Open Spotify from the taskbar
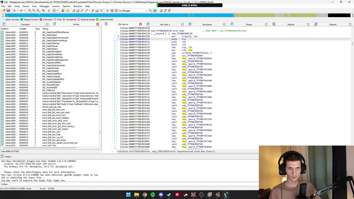This screenshot has width=354, height=199. [x=153, y=195]
